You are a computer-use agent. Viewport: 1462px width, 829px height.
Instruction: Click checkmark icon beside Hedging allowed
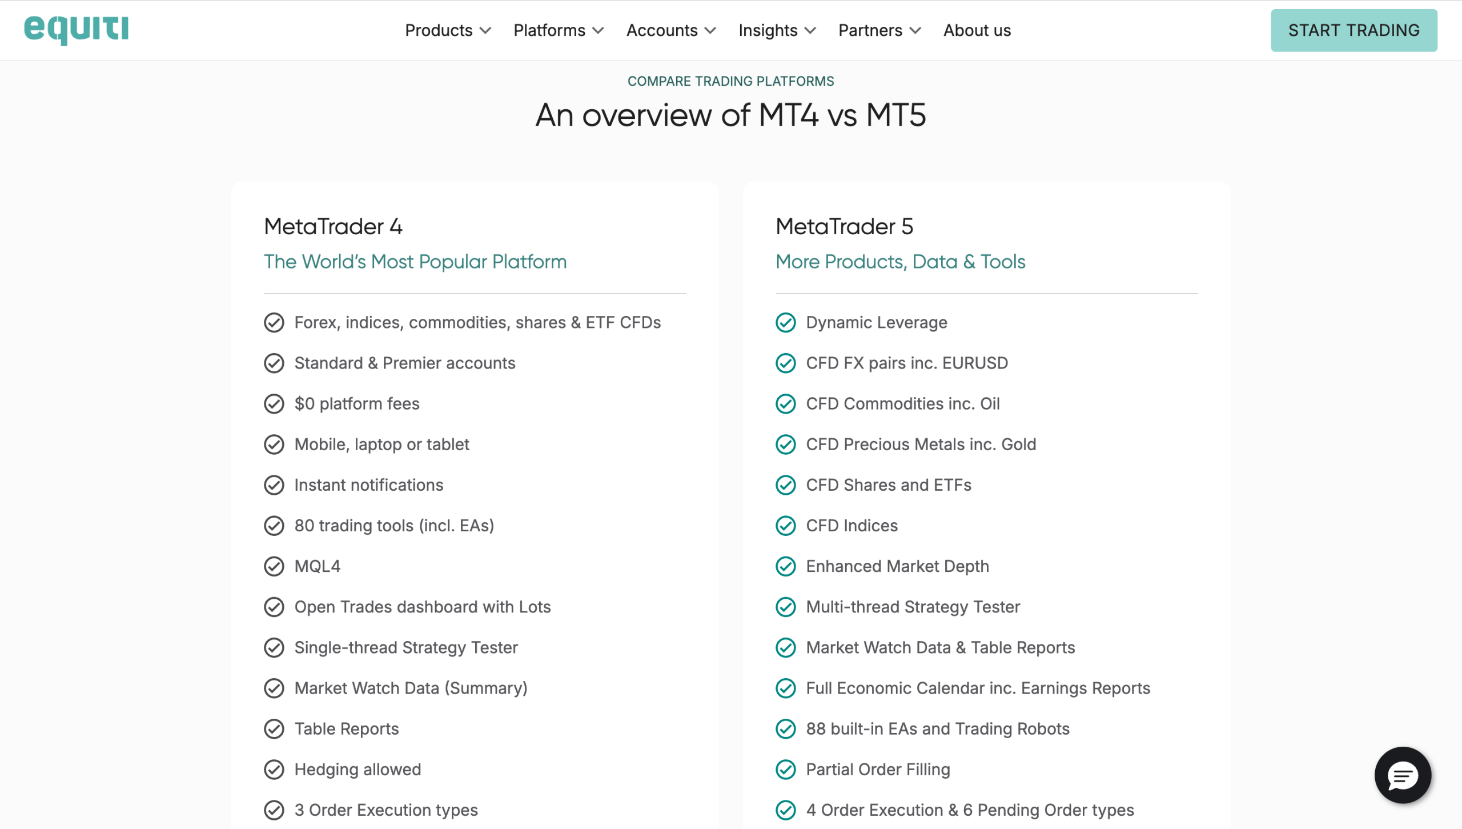coord(274,770)
